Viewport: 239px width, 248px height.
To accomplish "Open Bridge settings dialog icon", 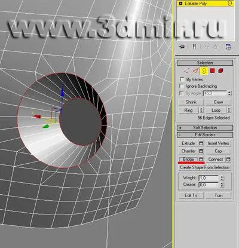I will pyautogui.click(x=201, y=160).
